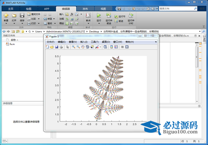Click the 打印 (Print) button in the ribbon
Viewport: 208px width, 145px height.
pyautogui.click(x=32, y=23)
